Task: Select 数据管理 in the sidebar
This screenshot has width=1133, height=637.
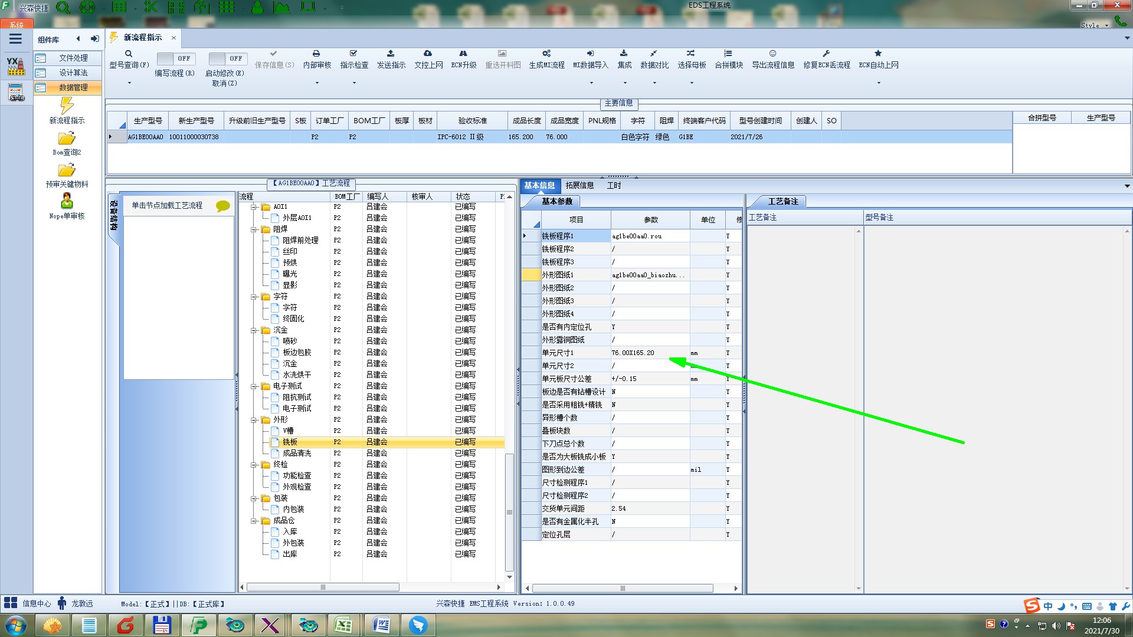Action: pyautogui.click(x=73, y=87)
